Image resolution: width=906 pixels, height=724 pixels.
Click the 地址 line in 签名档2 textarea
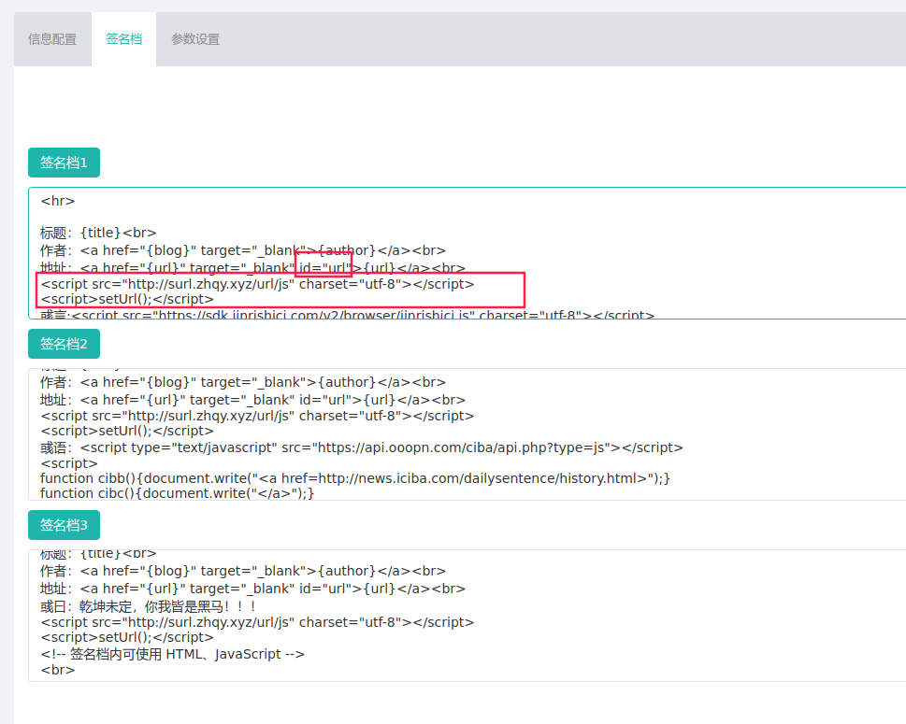(x=252, y=400)
